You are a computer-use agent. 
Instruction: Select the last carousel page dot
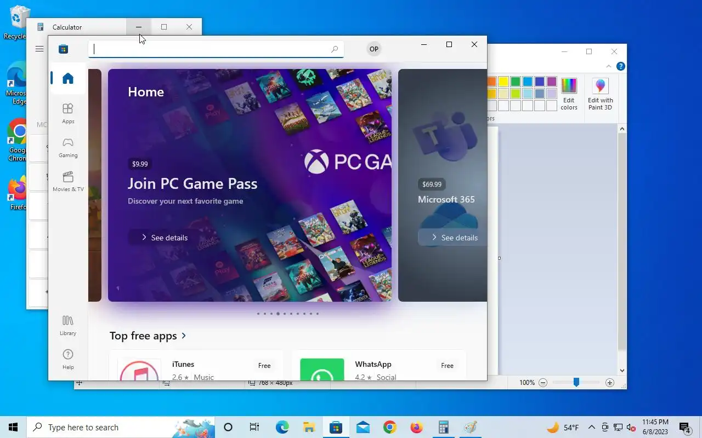click(317, 314)
